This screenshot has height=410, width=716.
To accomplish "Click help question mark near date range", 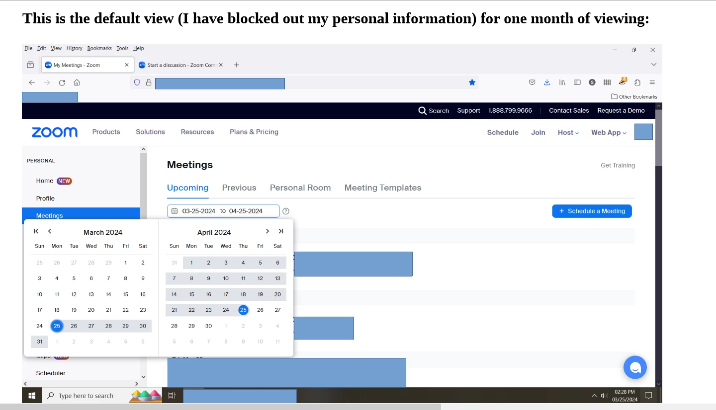I will tap(286, 211).
